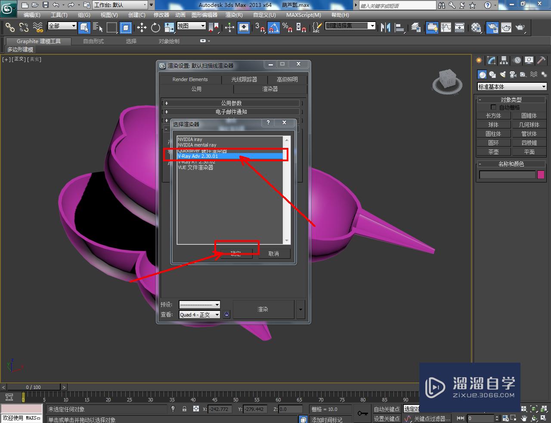Click the Unlink Selection icon
Viewport: 551px width, 423px height.
point(24,28)
